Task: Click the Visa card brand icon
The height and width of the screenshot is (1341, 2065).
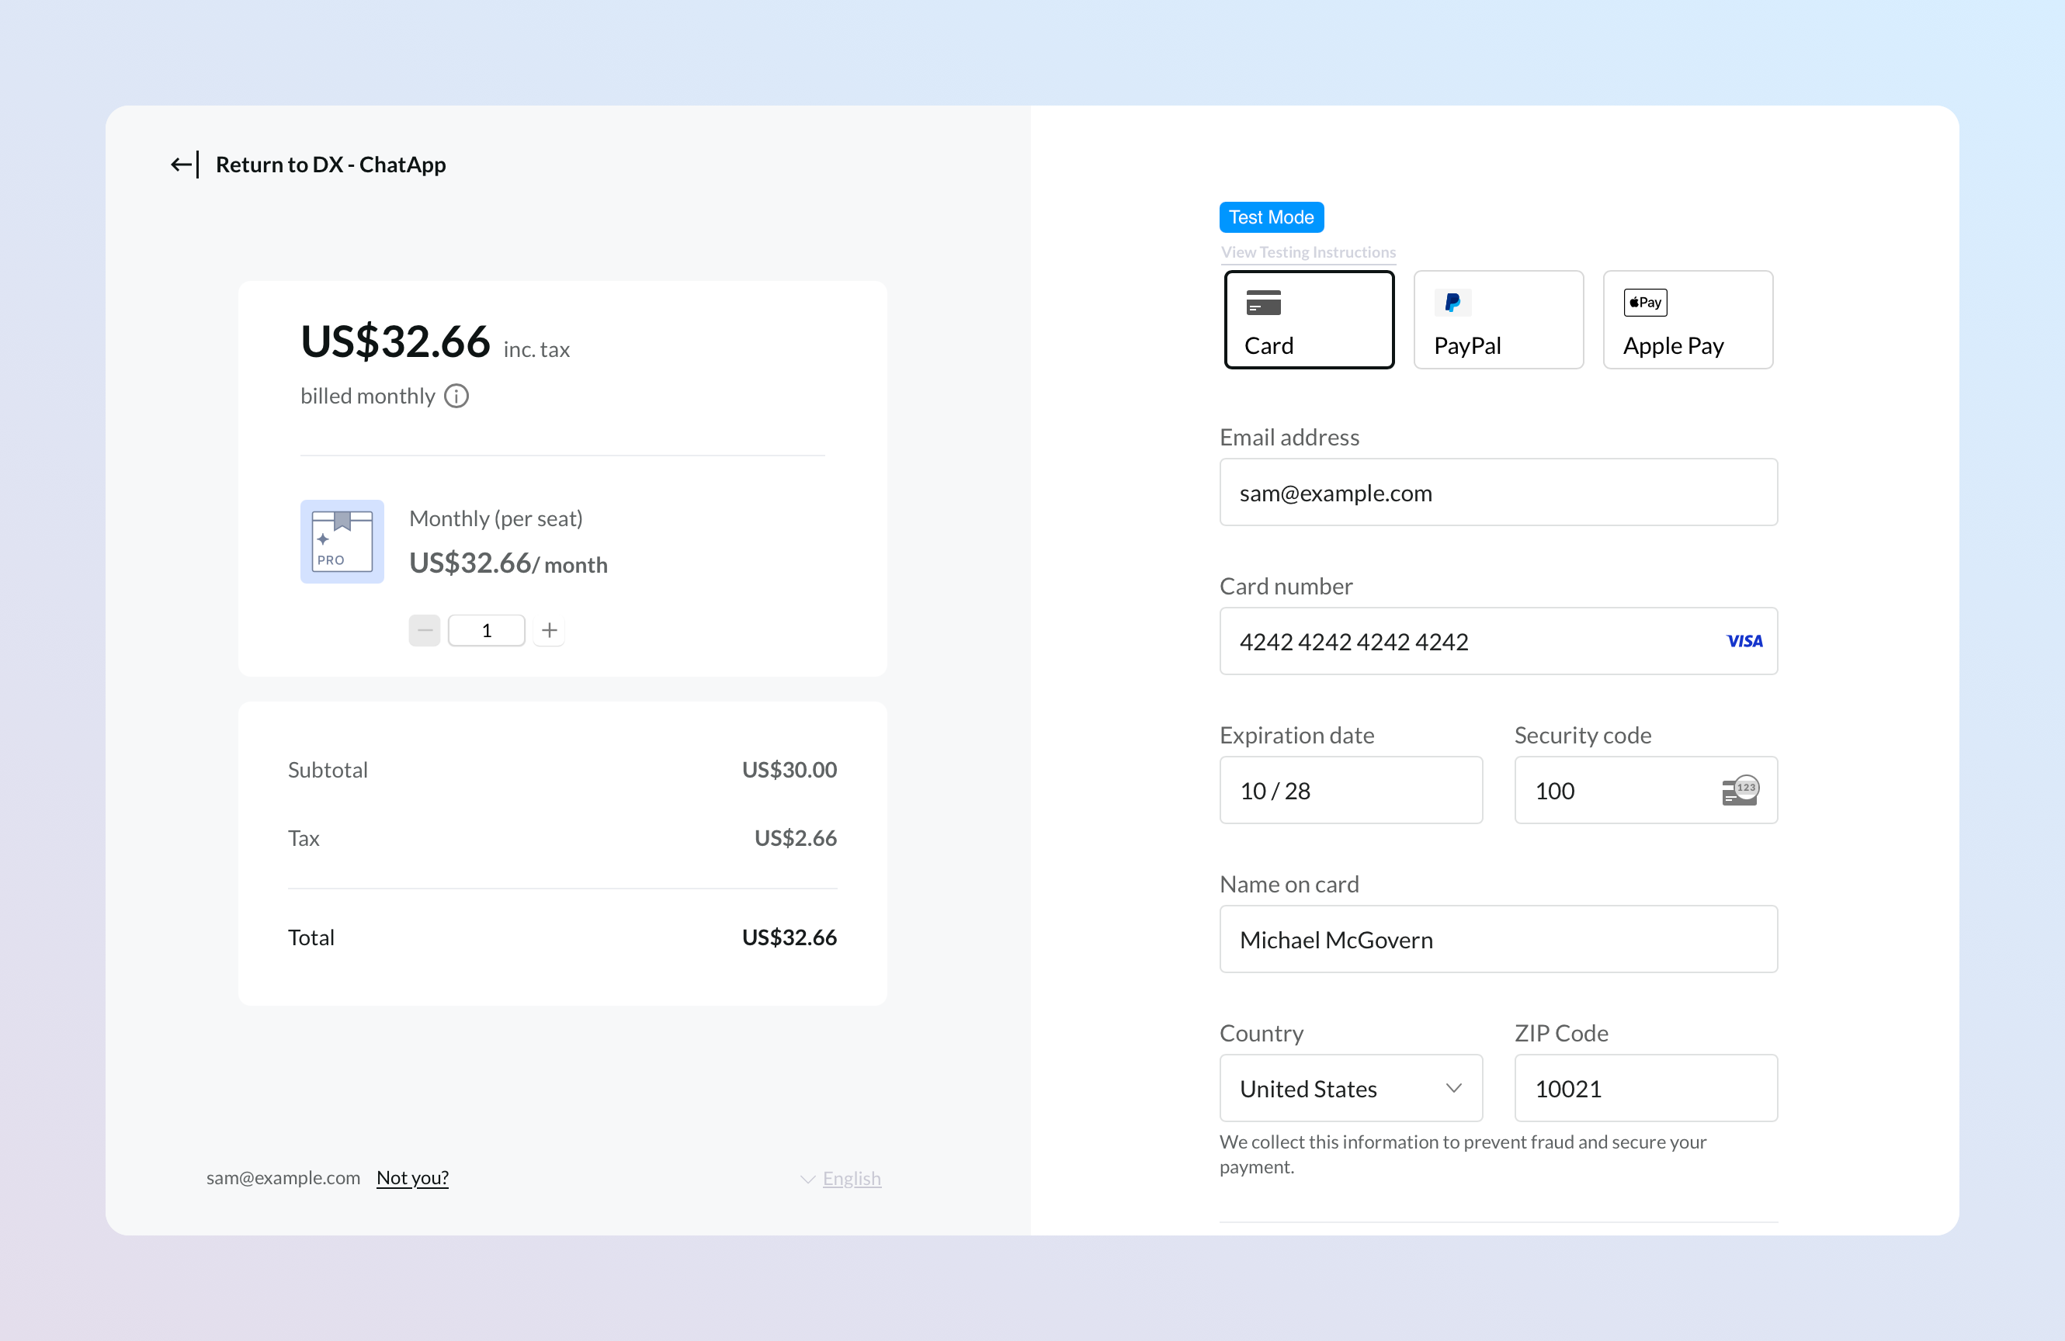Action: coord(1744,641)
